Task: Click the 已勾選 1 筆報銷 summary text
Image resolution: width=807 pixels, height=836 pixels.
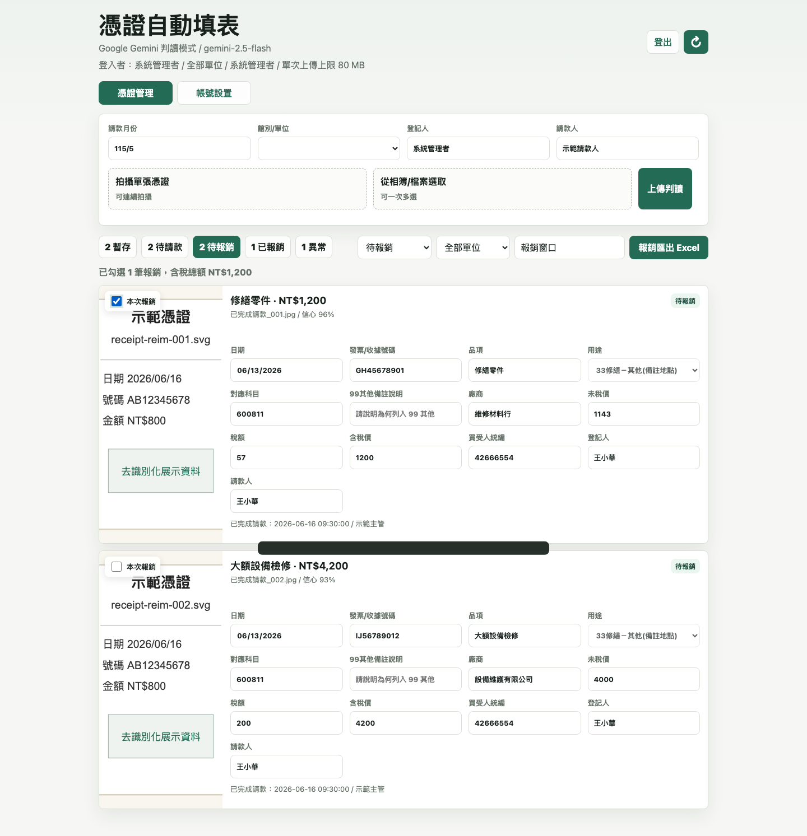Action: pyautogui.click(x=175, y=272)
